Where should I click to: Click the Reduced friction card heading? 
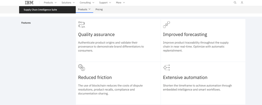[95, 77]
